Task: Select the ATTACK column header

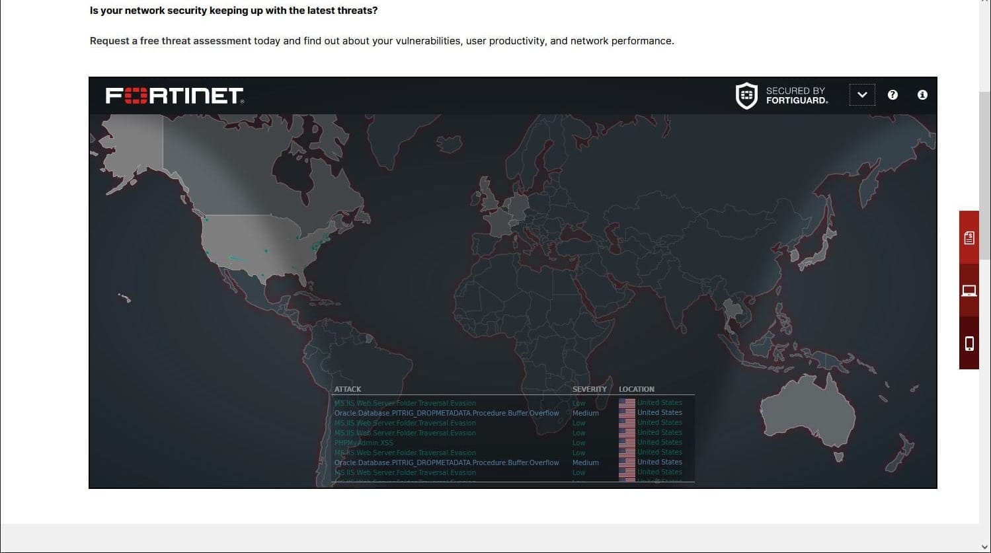Action: tap(348, 389)
